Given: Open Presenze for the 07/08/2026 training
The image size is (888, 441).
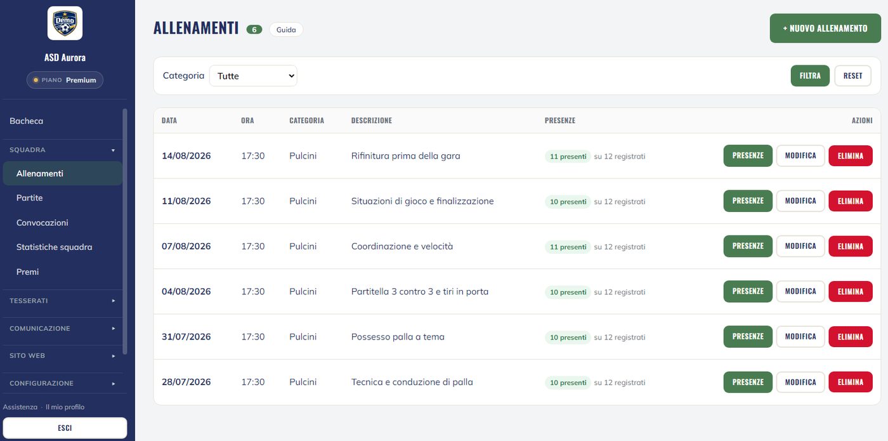Looking at the screenshot, I should coord(748,246).
